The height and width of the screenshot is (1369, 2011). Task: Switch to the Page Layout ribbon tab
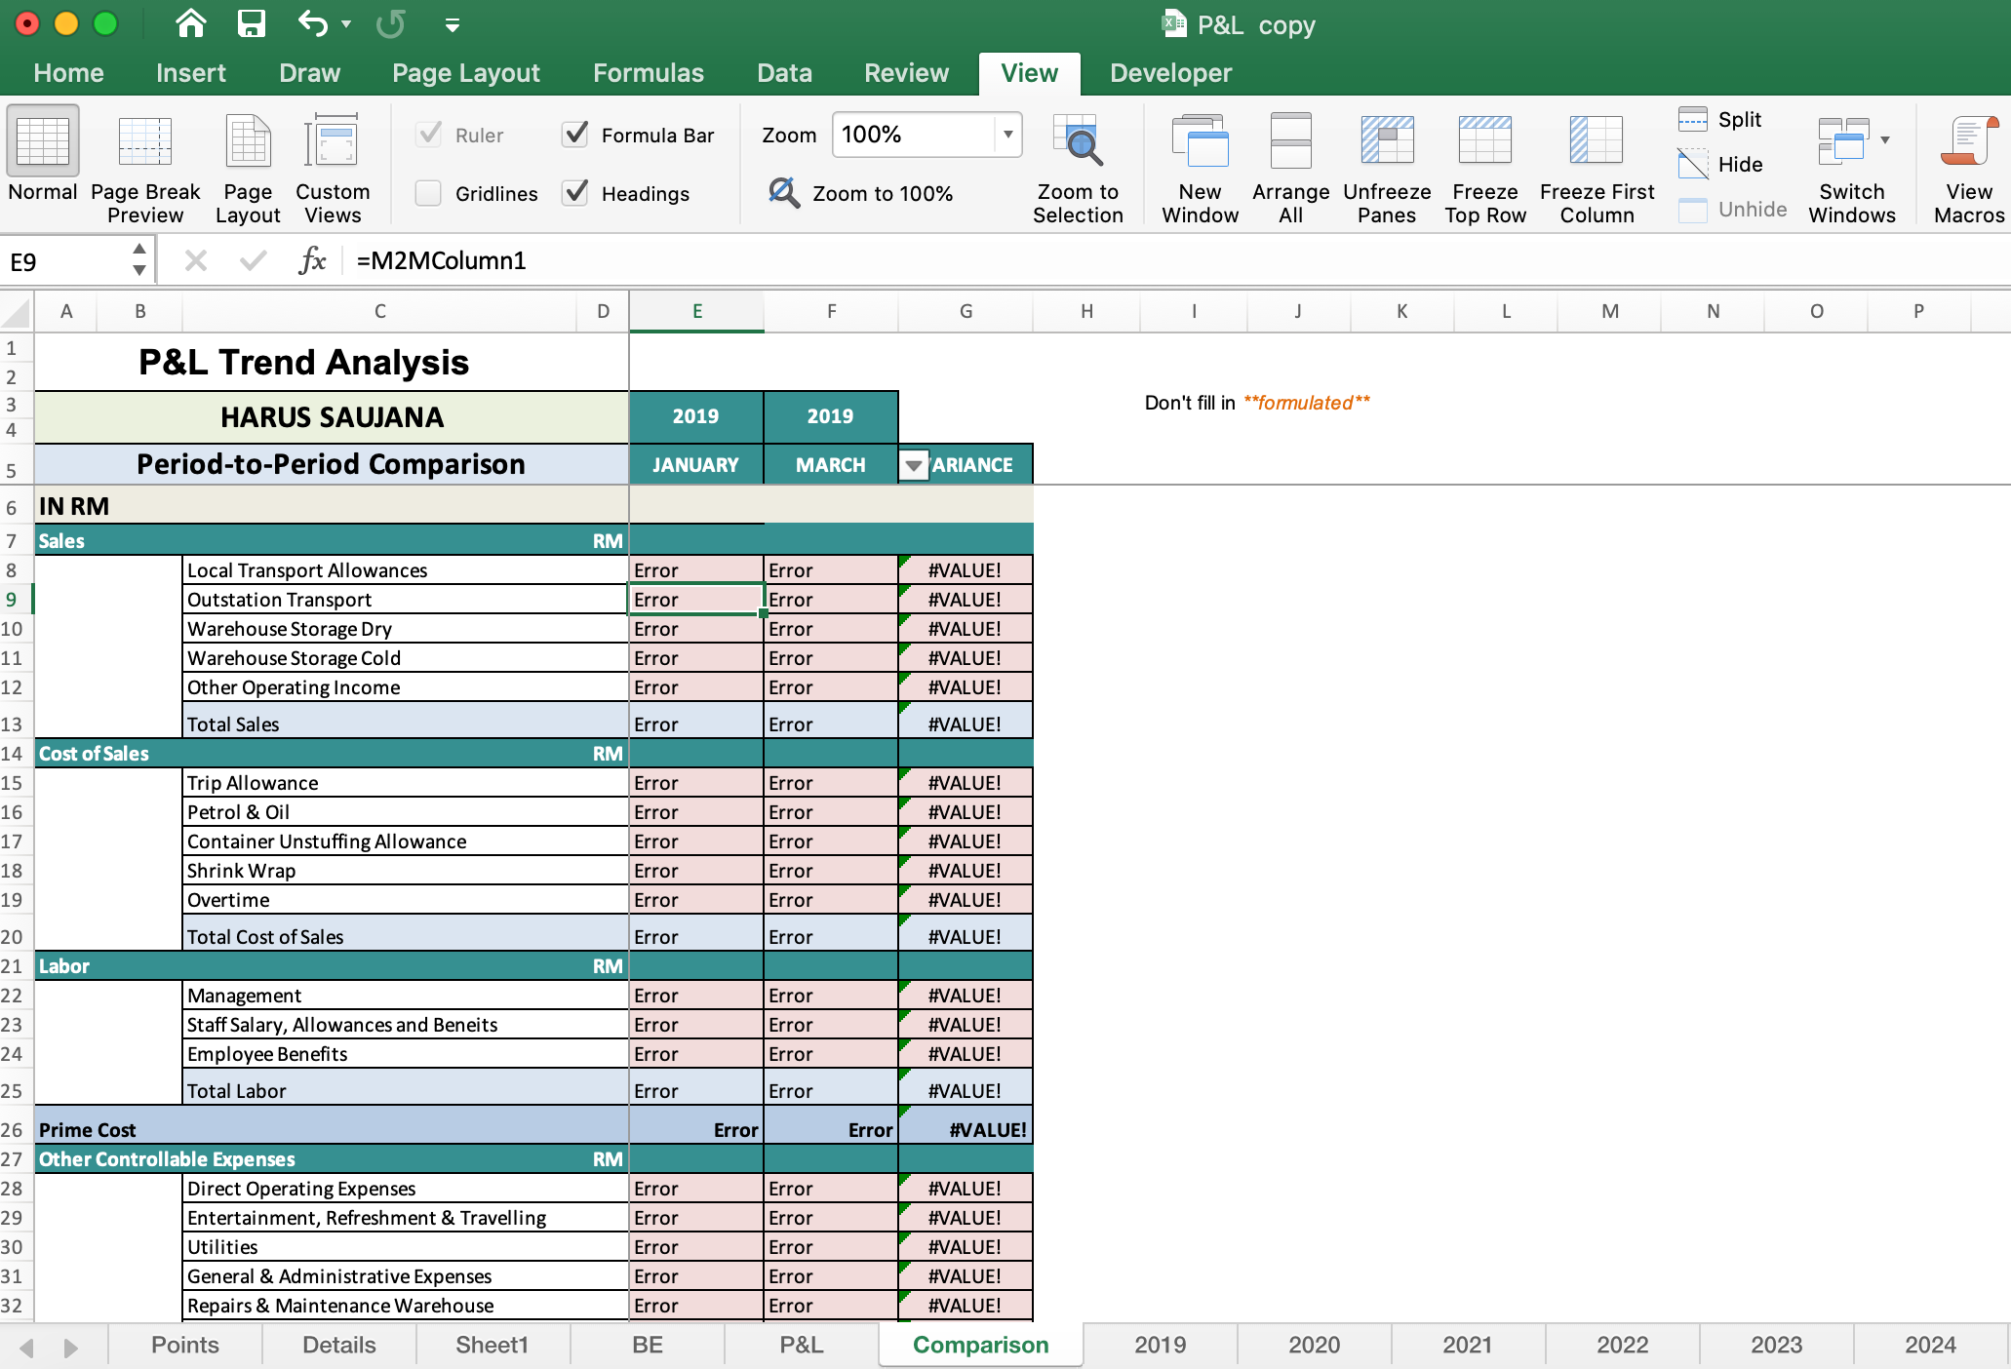click(466, 73)
